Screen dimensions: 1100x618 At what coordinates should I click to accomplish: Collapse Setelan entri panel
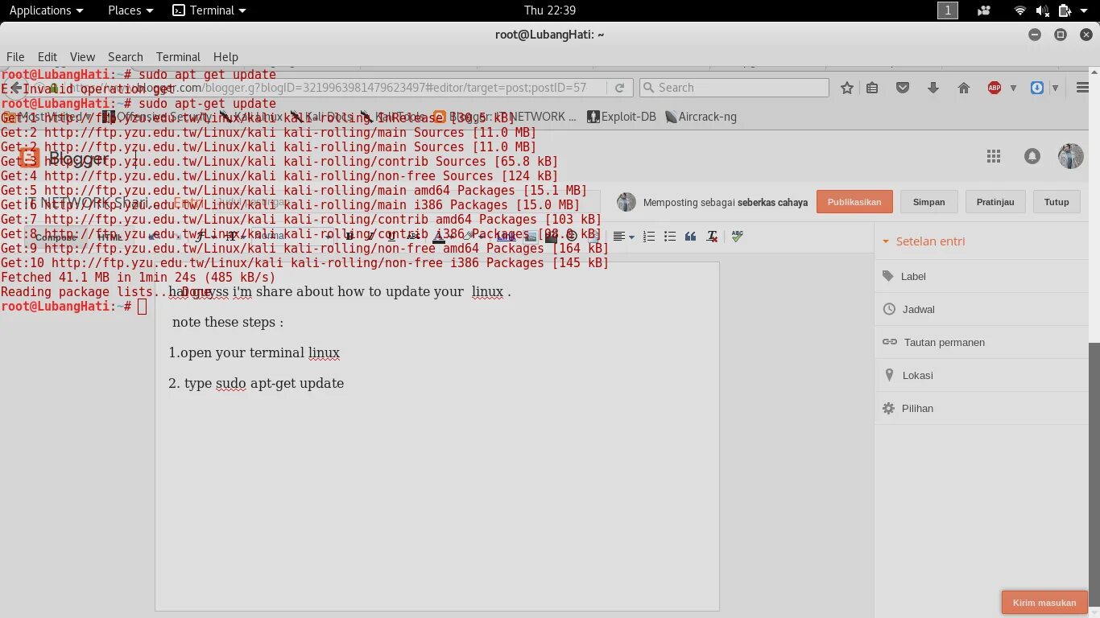tap(924, 241)
